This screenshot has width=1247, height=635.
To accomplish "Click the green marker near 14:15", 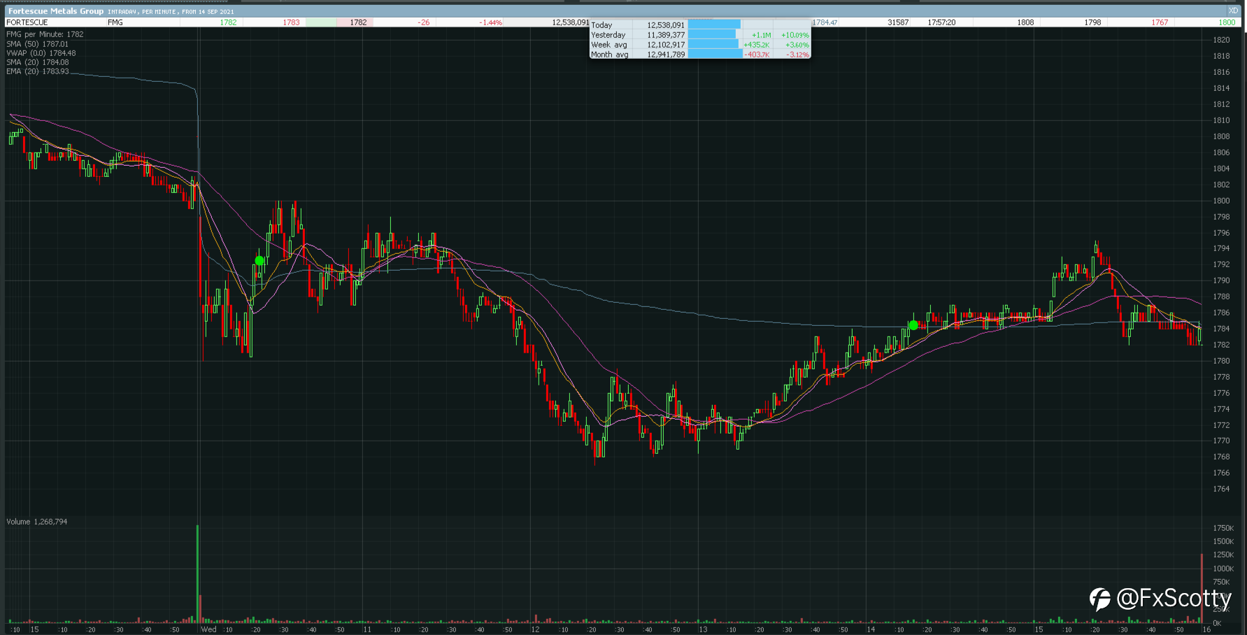I will click(913, 325).
